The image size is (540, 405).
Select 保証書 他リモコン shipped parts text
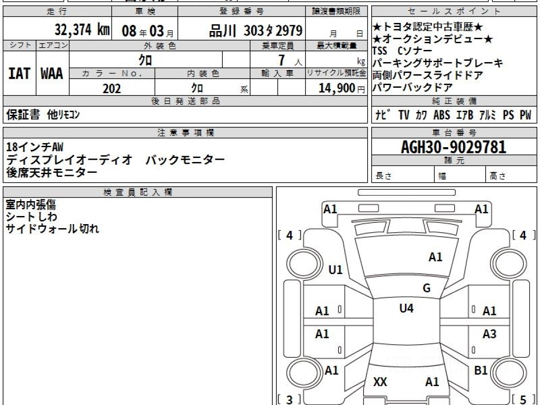tap(43, 115)
